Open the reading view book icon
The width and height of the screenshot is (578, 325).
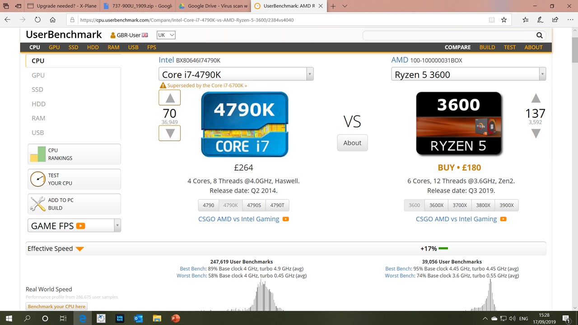(x=492, y=20)
